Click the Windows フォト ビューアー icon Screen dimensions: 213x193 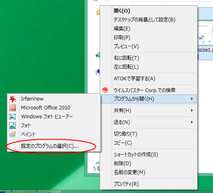point(13,117)
